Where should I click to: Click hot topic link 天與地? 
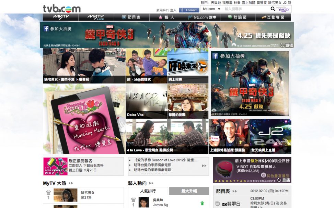tap(216, 3)
